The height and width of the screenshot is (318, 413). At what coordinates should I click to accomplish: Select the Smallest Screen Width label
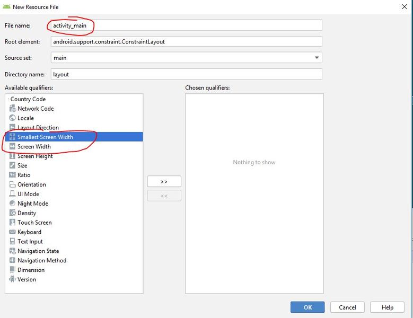click(x=45, y=137)
